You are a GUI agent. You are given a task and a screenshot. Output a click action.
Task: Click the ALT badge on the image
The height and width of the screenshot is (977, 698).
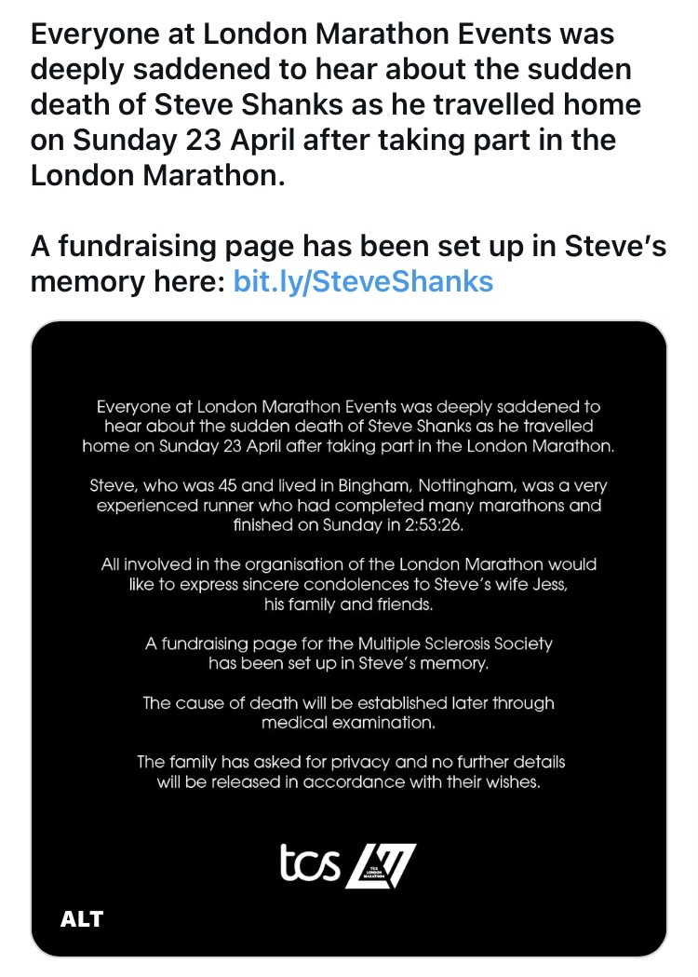click(82, 919)
